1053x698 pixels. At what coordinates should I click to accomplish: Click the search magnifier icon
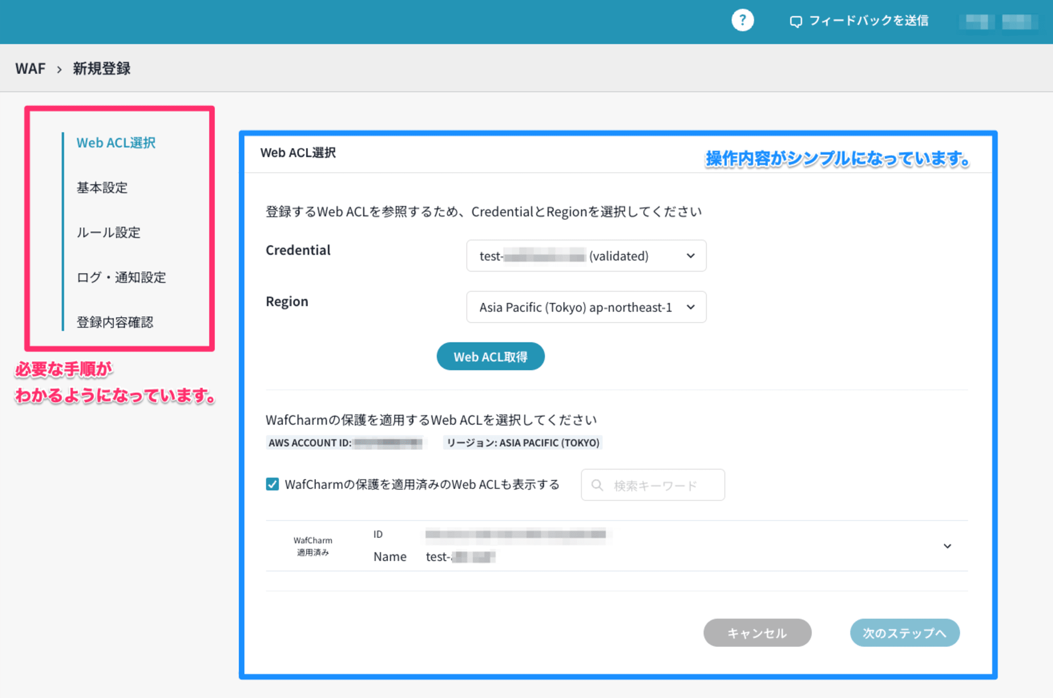point(597,485)
